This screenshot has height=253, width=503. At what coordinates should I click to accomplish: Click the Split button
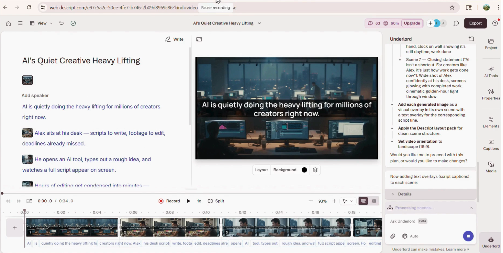(216, 201)
